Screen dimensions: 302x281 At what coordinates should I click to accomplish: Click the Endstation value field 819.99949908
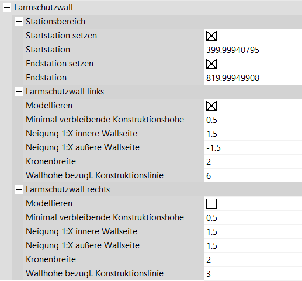(x=253, y=78)
